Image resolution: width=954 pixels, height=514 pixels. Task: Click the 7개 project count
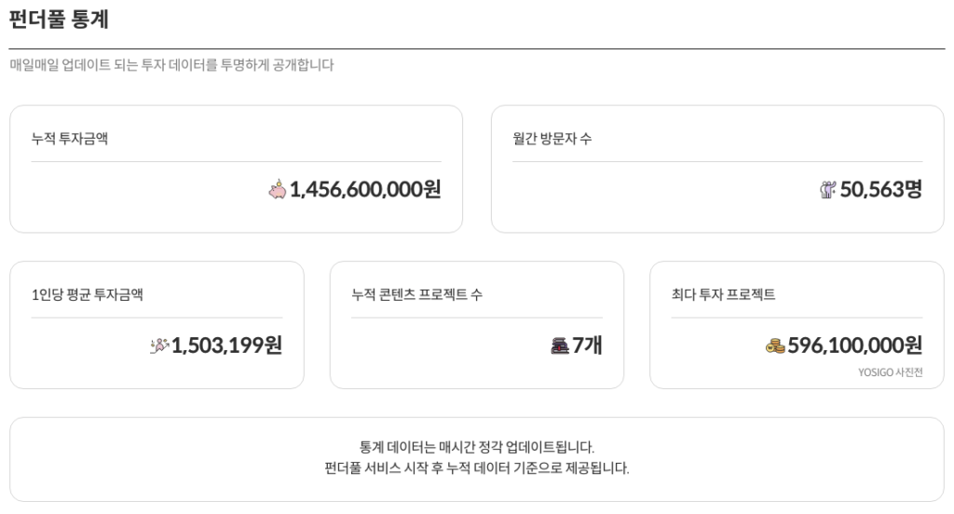pyautogui.click(x=587, y=345)
